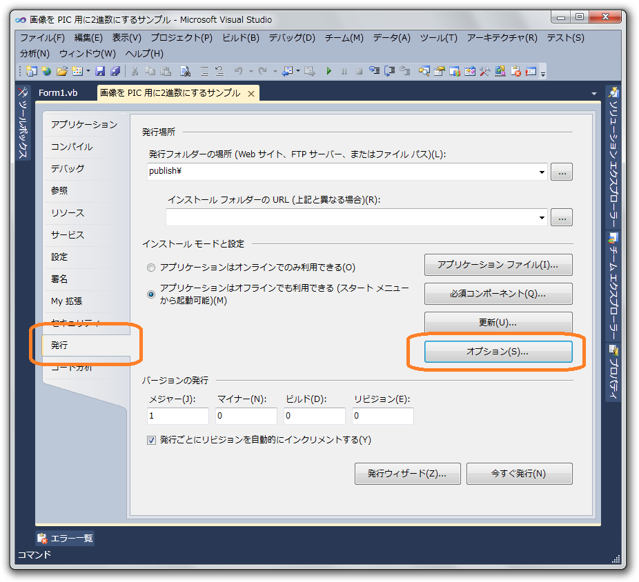
Task: Select the 署名 settings page
Action: point(59,279)
